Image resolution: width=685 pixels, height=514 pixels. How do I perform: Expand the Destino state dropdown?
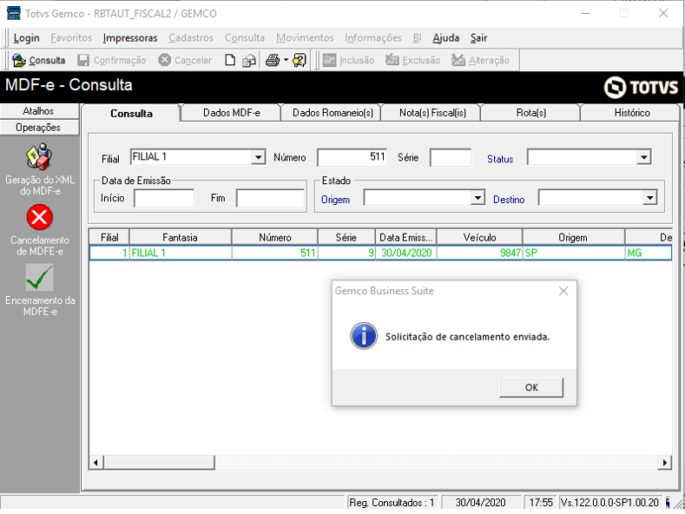click(x=650, y=198)
